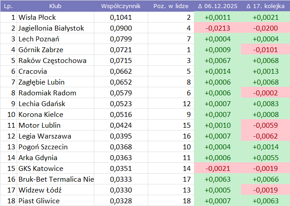The height and width of the screenshot is (206, 290).
Task: Click the Δ 17. kolejka header
Action: pos(265,6)
